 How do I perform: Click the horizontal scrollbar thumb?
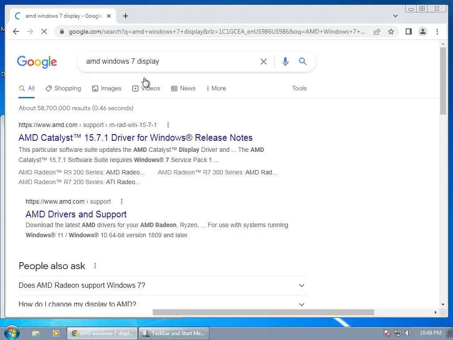[263, 312]
